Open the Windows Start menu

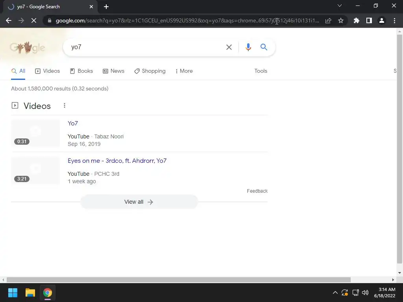click(x=13, y=293)
